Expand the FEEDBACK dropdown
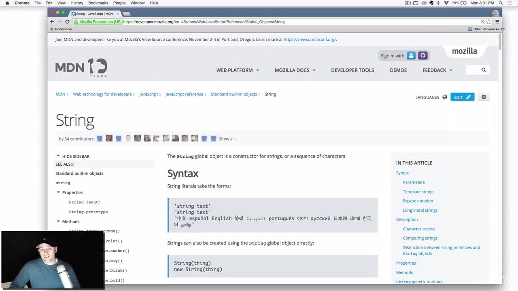Screen dimensions: 518x291 pyautogui.click(x=437, y=70)
